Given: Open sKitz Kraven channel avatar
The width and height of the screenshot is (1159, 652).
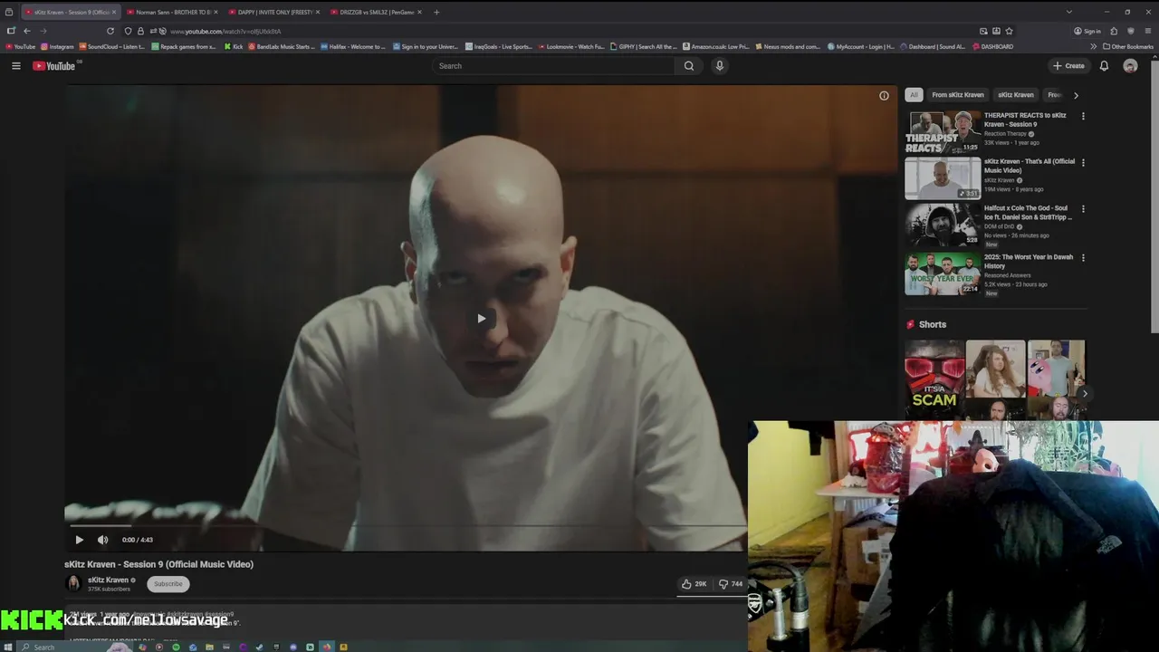Looking at the screenshot, I should tap(73, 584).
